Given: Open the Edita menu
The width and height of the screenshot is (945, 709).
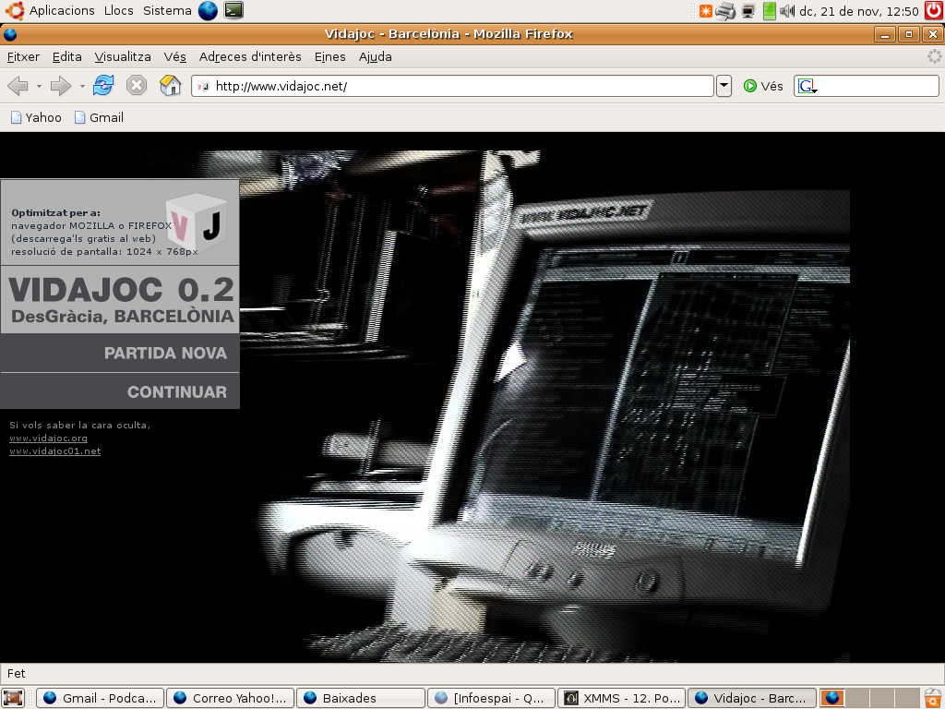Looking at the screenshot, I should [66, 56].
